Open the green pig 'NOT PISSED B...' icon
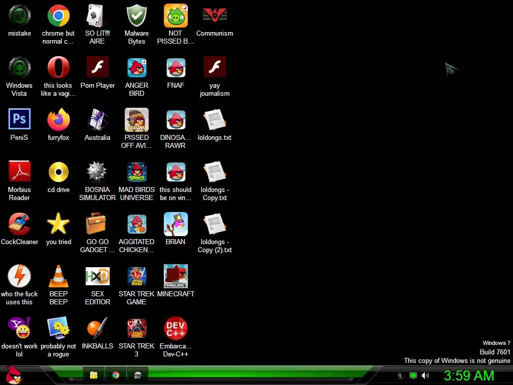The height and width of the screenshot is (385, 513). pyautogui.click(x=176, y=16)
